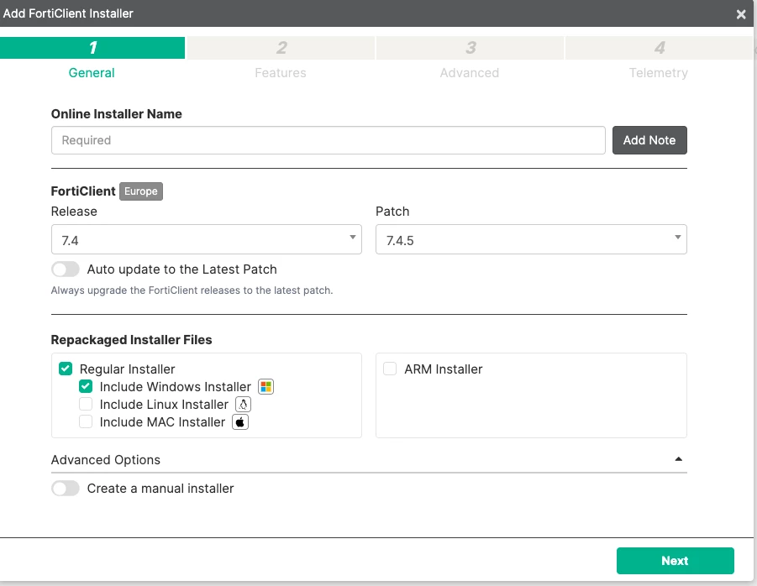
Task: Check Include MAC Installer checkbox
Action: coord(86,422)
